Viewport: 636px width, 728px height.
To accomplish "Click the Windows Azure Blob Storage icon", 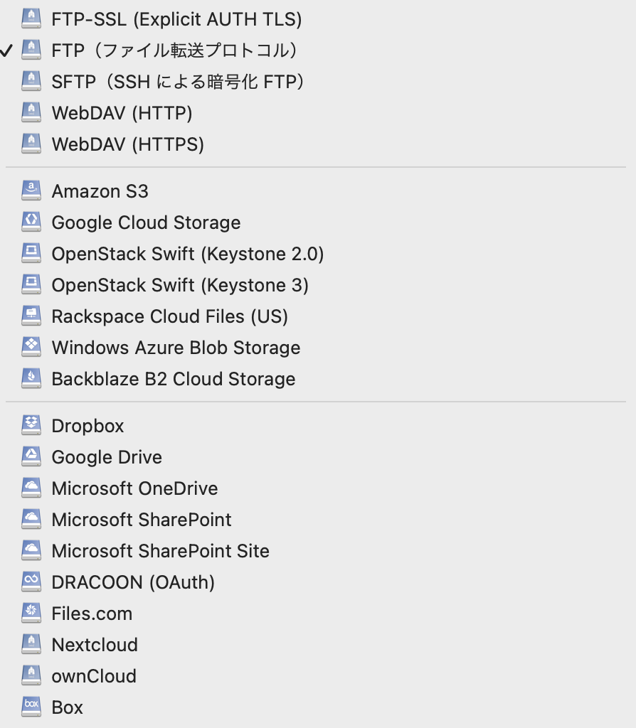I will [31, 347].
